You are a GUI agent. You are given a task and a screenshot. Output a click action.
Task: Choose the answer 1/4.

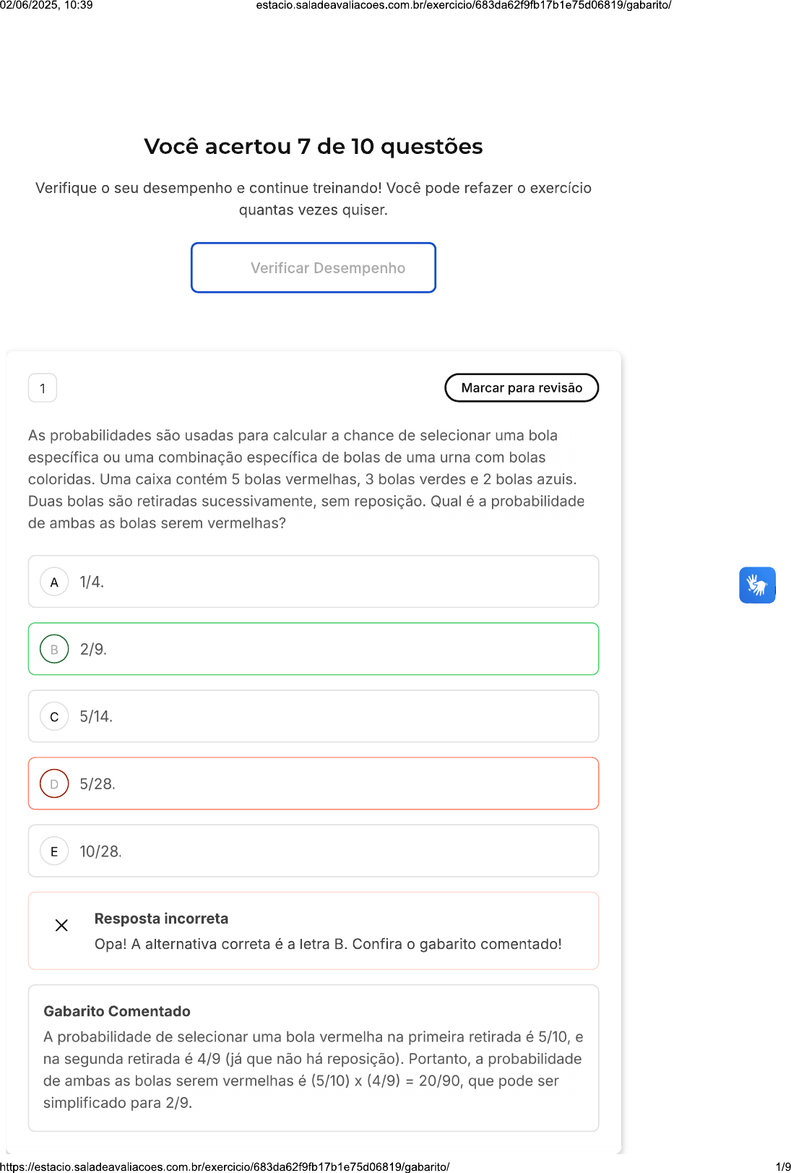(314, 582)
